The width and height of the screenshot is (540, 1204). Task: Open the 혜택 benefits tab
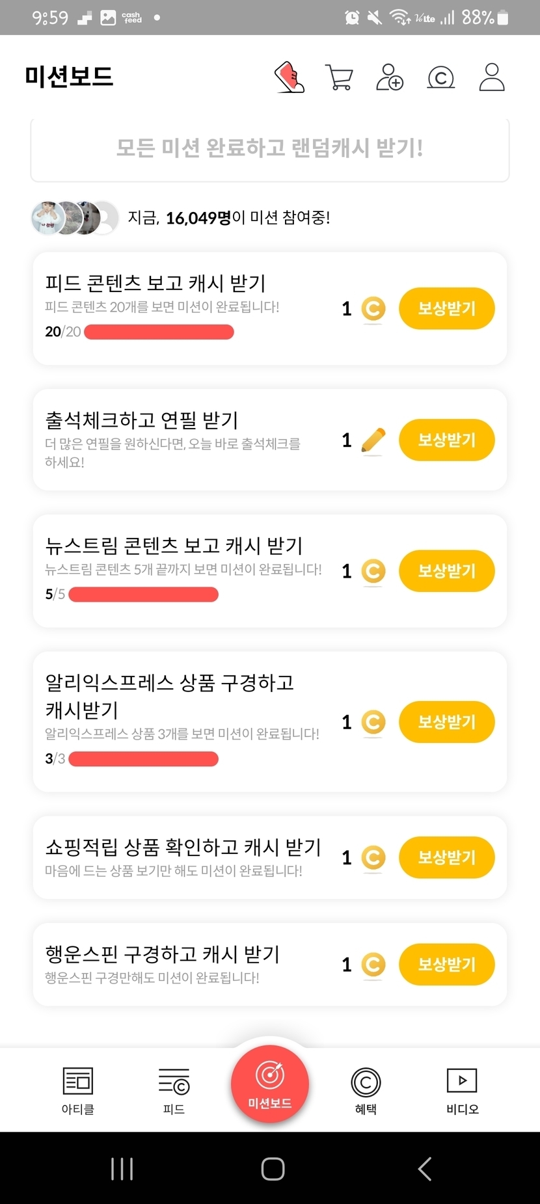366,1091
